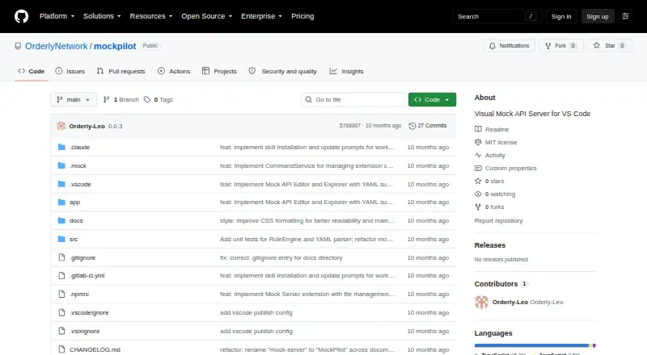
Task: Open the Releases heading link
Action: tap(490, 245)
